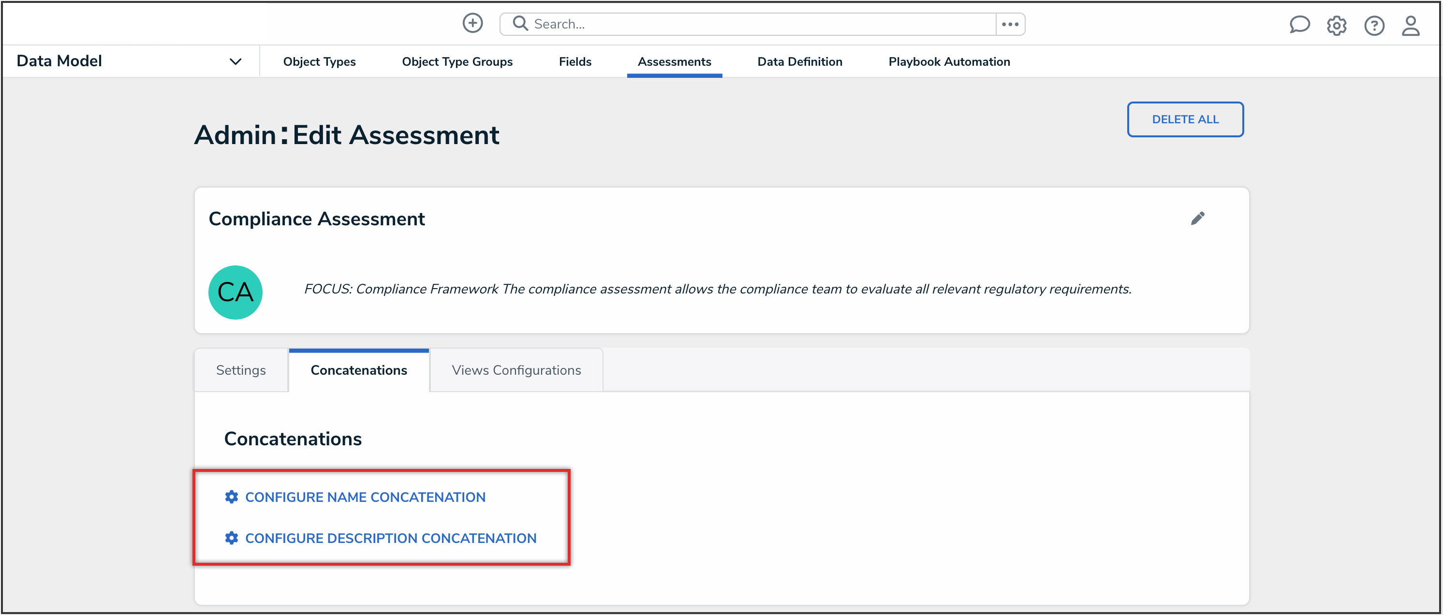
Task: Click the search magnifier icon
Action: (x=520, y=24)
